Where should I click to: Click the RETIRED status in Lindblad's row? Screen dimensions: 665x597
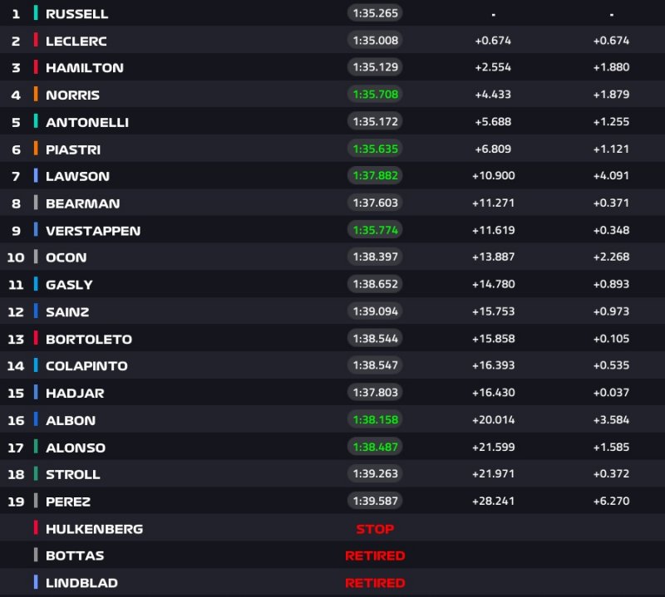click(x=375, y=583)
